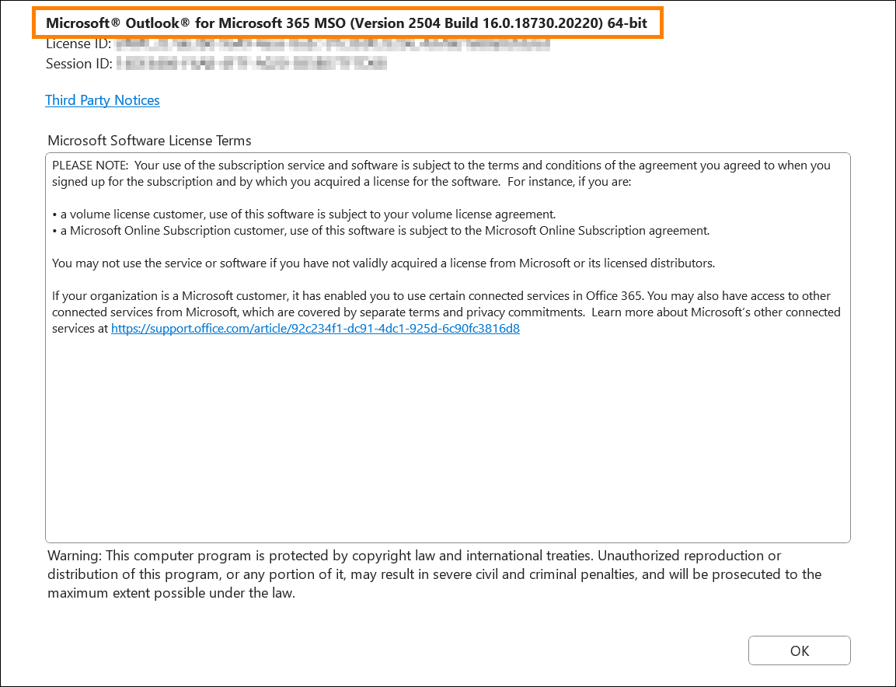Viewport: 896px width, 687px height.
Task: Click the copyright Warning text at bottom
Action: [x=434, y=574]
